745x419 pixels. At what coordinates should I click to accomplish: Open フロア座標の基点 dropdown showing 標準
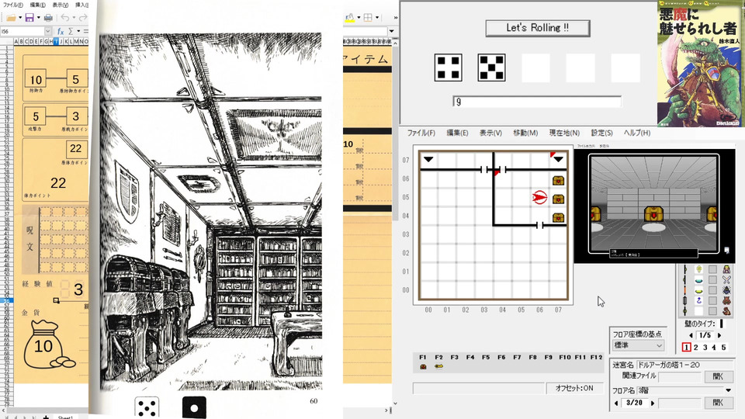pyautogui.click(x=638, y=345)
